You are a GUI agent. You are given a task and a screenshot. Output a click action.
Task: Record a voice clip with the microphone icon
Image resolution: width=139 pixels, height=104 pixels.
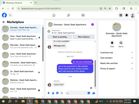(x=49, y=93)
